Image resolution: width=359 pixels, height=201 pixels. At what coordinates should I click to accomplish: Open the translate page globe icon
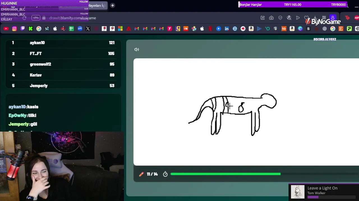tap(289, 18)
